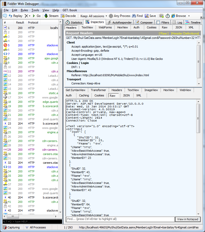Image resolution: width=205 pixels, height=232 pixels.
Task: Open the Rules menu
Action: point(24,10)
